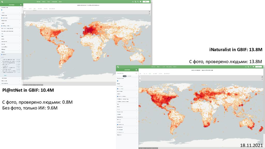Toggle the Publisher checkbox in iNaturalist window

pos(118,124)
